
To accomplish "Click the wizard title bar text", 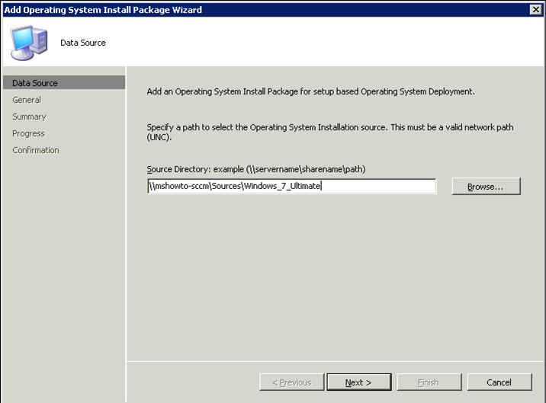I will (x=103, y=10).
